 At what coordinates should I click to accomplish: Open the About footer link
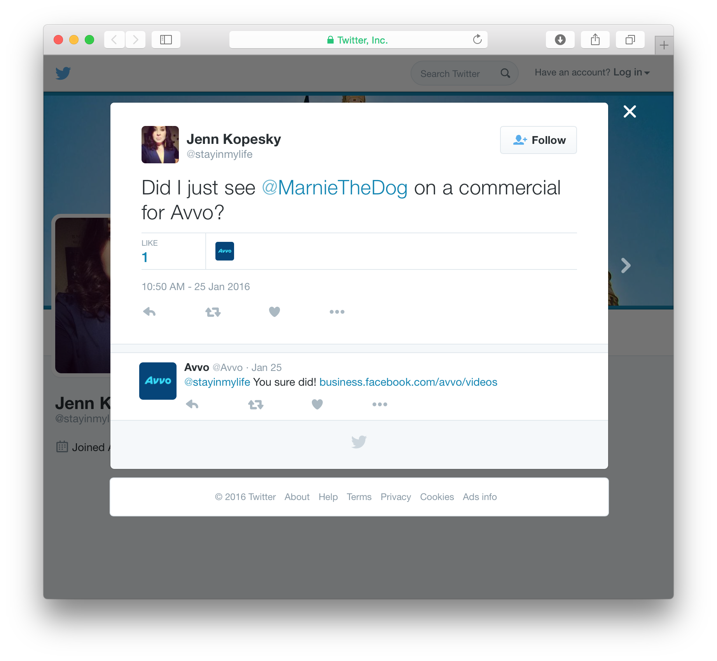coord(297,497)
